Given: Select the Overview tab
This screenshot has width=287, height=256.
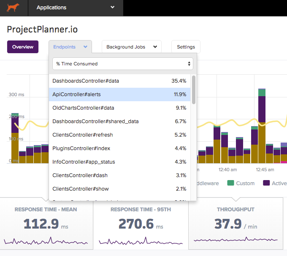Looking at the screenshot, I should click(x=23, y=47).
